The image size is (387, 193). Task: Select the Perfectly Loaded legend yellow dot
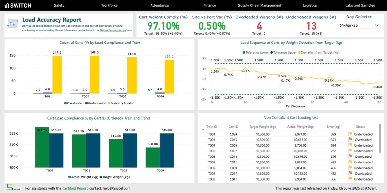click(108, 103)
